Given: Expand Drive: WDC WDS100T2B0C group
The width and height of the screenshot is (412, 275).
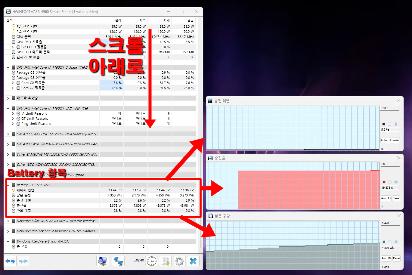Looking at the screenshot, I should [x=8, y=165].
